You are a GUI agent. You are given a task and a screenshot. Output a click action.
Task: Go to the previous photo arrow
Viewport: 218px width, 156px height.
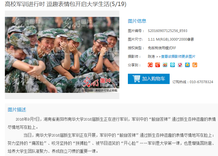pos(10,55)
